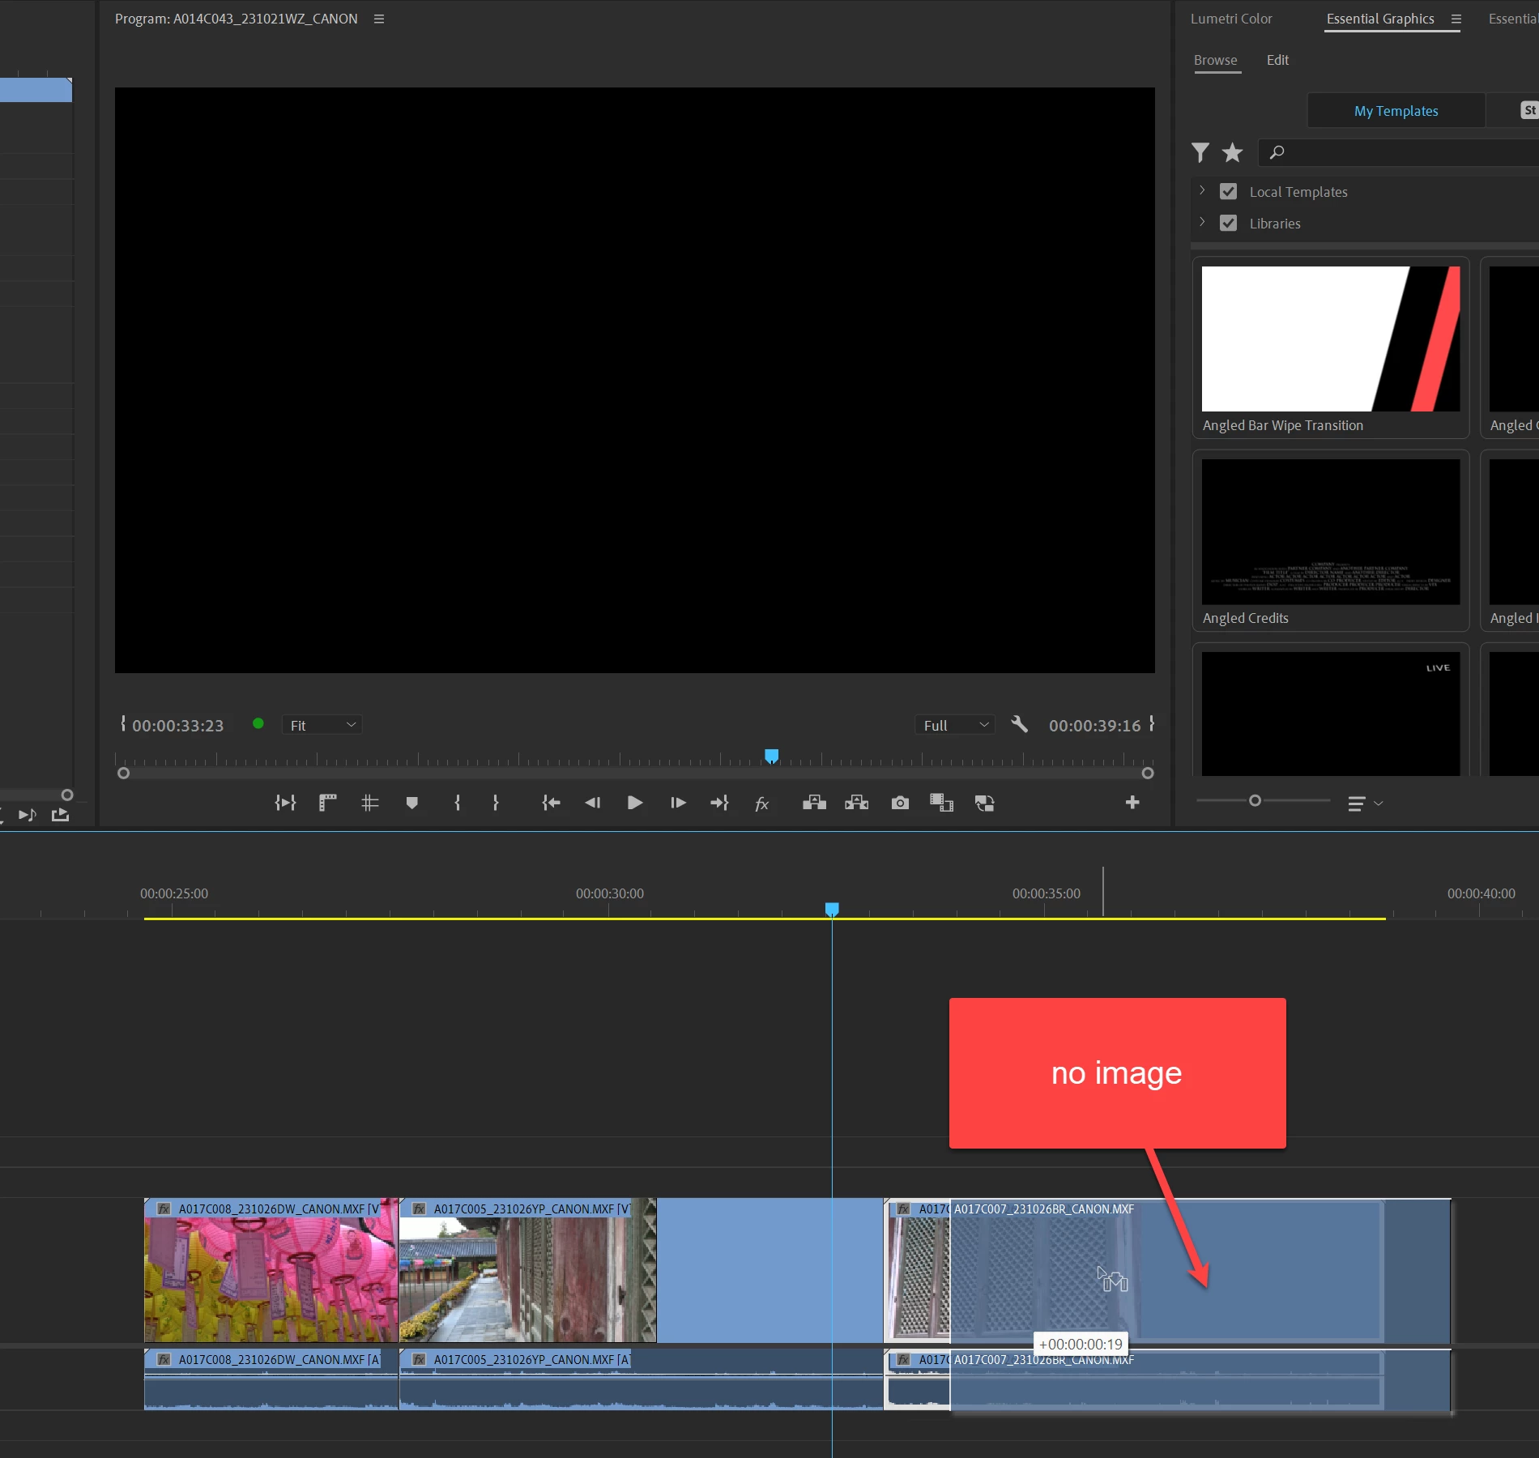Click the Extract button
Image resolution: width=1539 pixels, height=1458 pixels.
[x=857, y=803]
